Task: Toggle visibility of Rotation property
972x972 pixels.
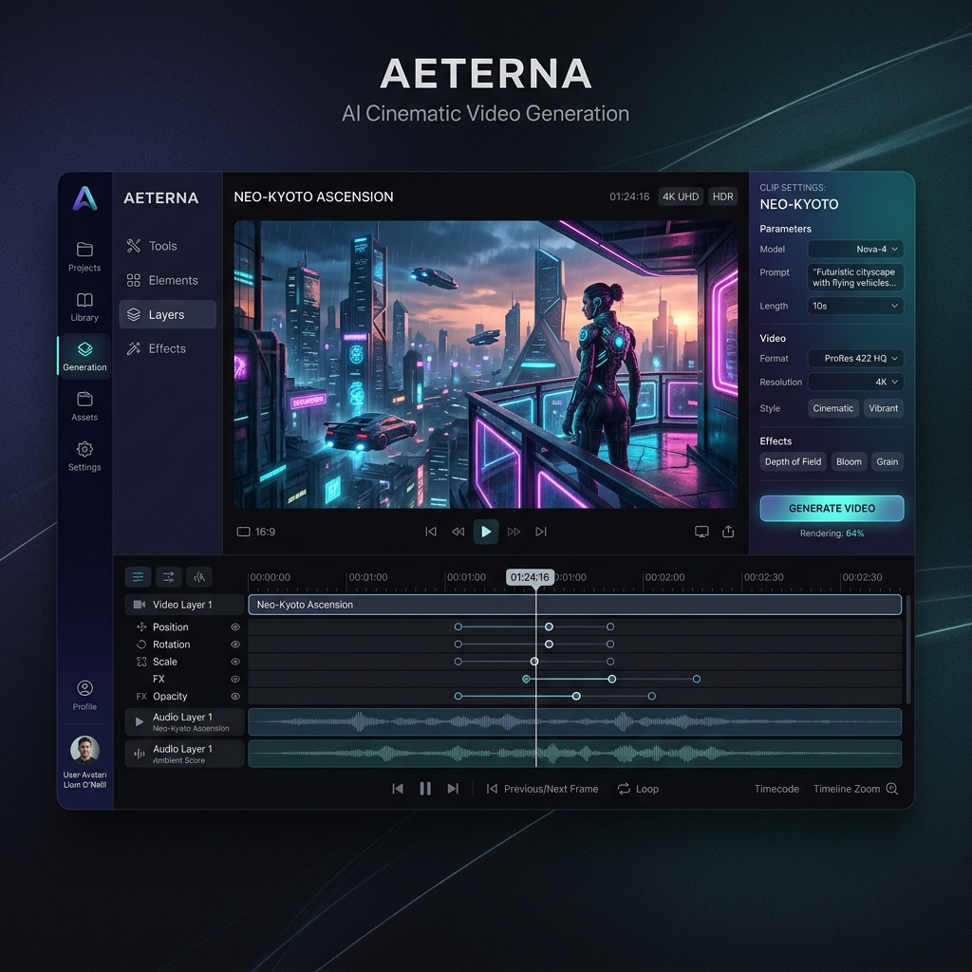Action: pyautogui.click(x=235, y=645)
